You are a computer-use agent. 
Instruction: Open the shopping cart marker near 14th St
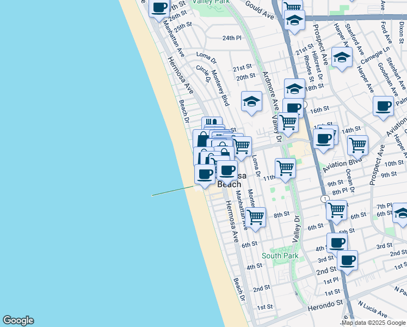click(x=357, y=144)
